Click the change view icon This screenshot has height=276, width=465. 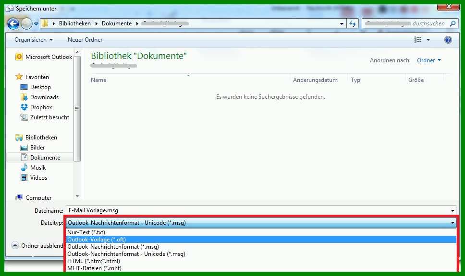pos(417,40)
